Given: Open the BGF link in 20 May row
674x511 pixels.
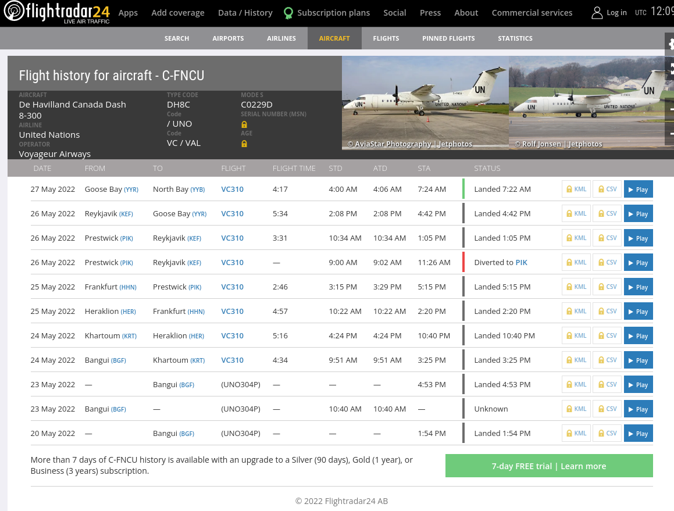Looking at the screenshot, I should (x=187, y=434).
